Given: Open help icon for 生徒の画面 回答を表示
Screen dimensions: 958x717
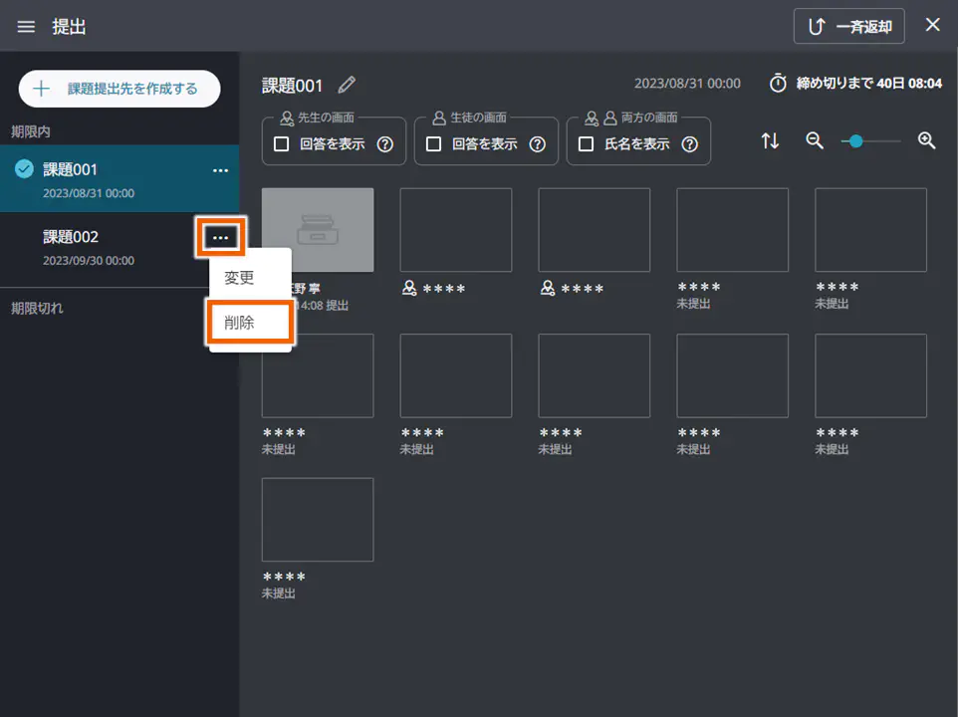Looking at the screenshot, I should click(x=538, y=144).
